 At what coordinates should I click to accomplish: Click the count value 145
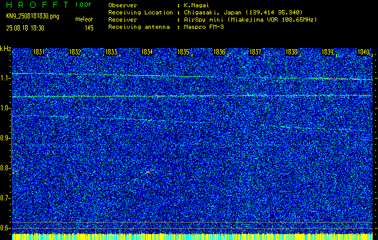89,28
